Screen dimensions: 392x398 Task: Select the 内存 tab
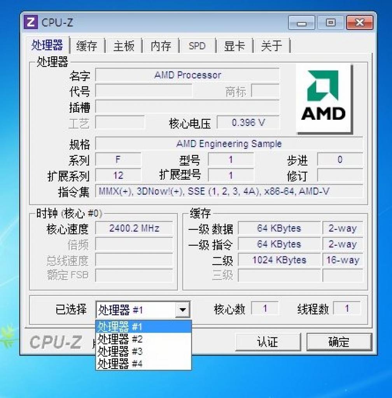[x=161, y=46]
